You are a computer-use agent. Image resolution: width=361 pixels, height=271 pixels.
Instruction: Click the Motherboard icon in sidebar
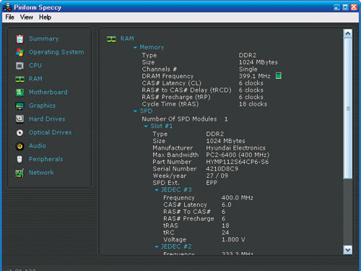coord(19,93)
